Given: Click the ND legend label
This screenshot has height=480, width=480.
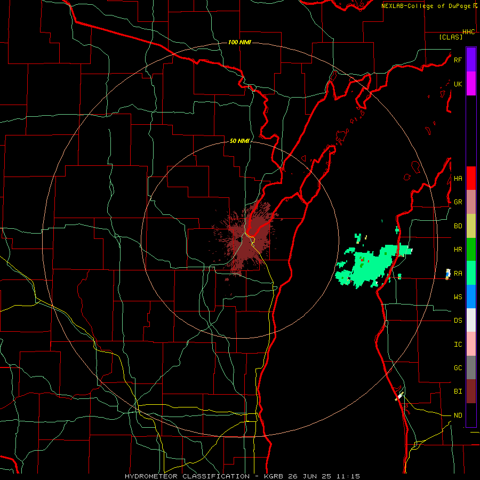Looking at the screenshot, I should coord(458,415).
